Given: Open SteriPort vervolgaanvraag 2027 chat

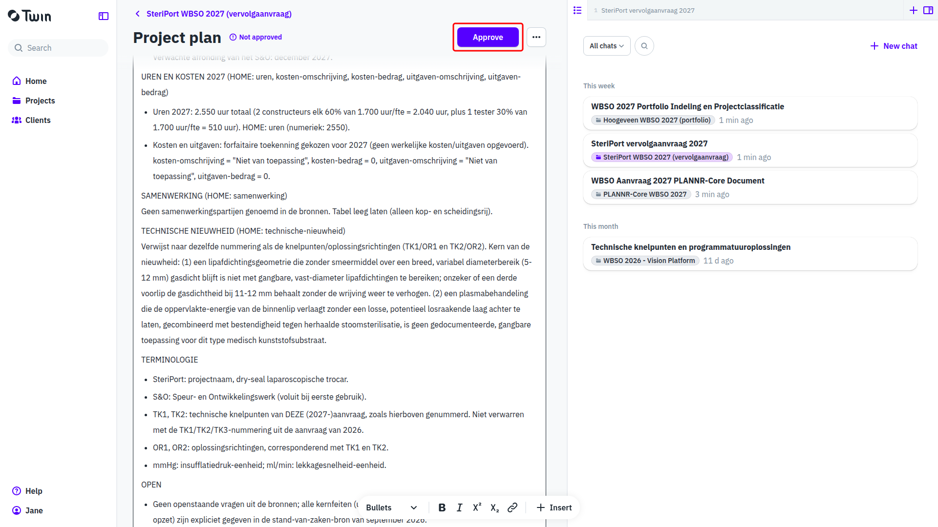Looking at the screenshot, I should 750,150.
